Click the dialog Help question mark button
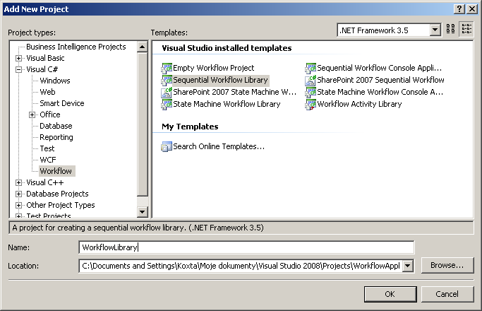Image resolution: width=482 pixels, height=311 pixels. tap(459, 9)
